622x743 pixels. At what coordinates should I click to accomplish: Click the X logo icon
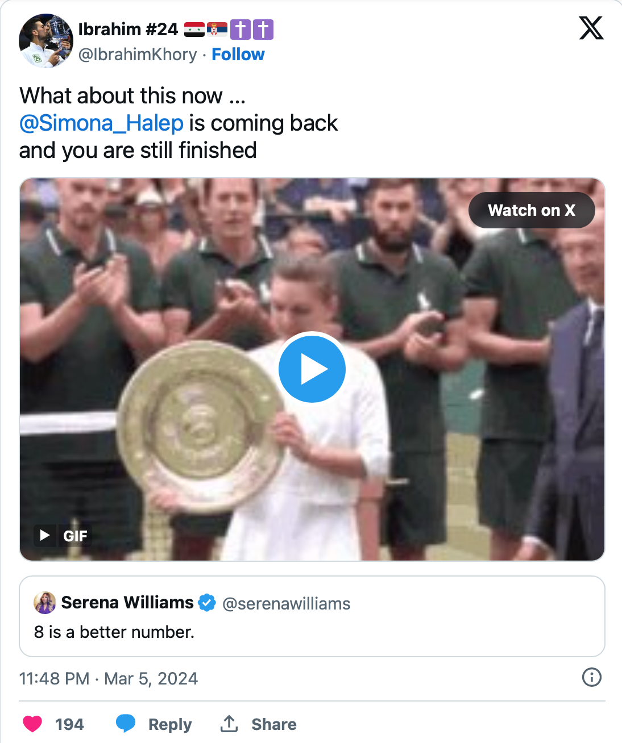591,28
